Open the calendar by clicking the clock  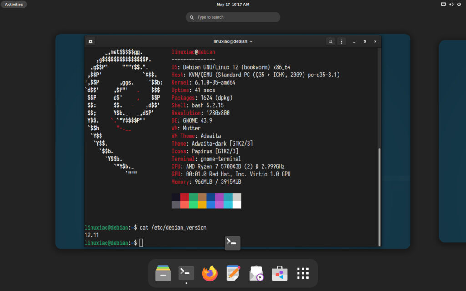(233, 5)
